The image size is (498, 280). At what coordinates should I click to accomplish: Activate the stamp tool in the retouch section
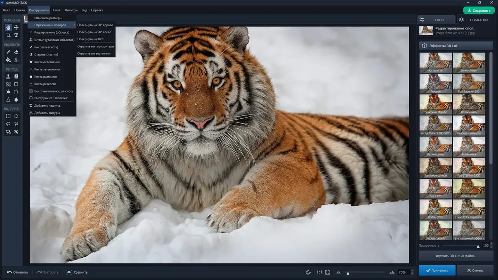[8, 77]
